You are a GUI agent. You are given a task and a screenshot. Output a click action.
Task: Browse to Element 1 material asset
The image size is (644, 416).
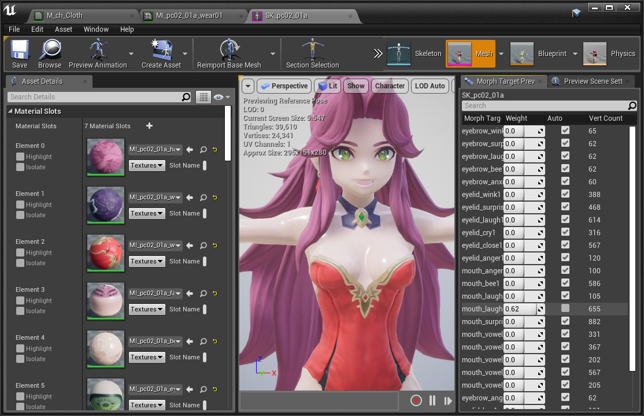[x=203, y=198]
